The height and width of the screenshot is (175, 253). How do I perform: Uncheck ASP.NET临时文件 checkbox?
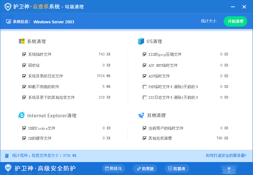[x=145, y=65]
